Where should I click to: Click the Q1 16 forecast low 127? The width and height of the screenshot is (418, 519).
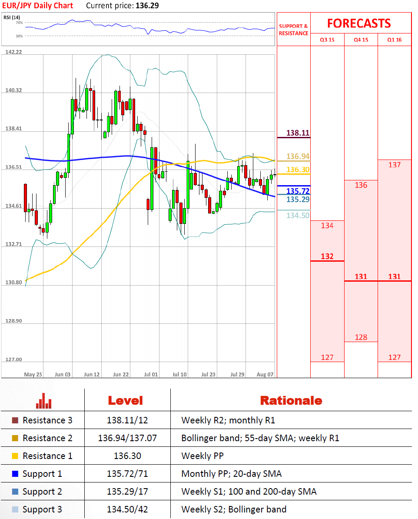394,357
